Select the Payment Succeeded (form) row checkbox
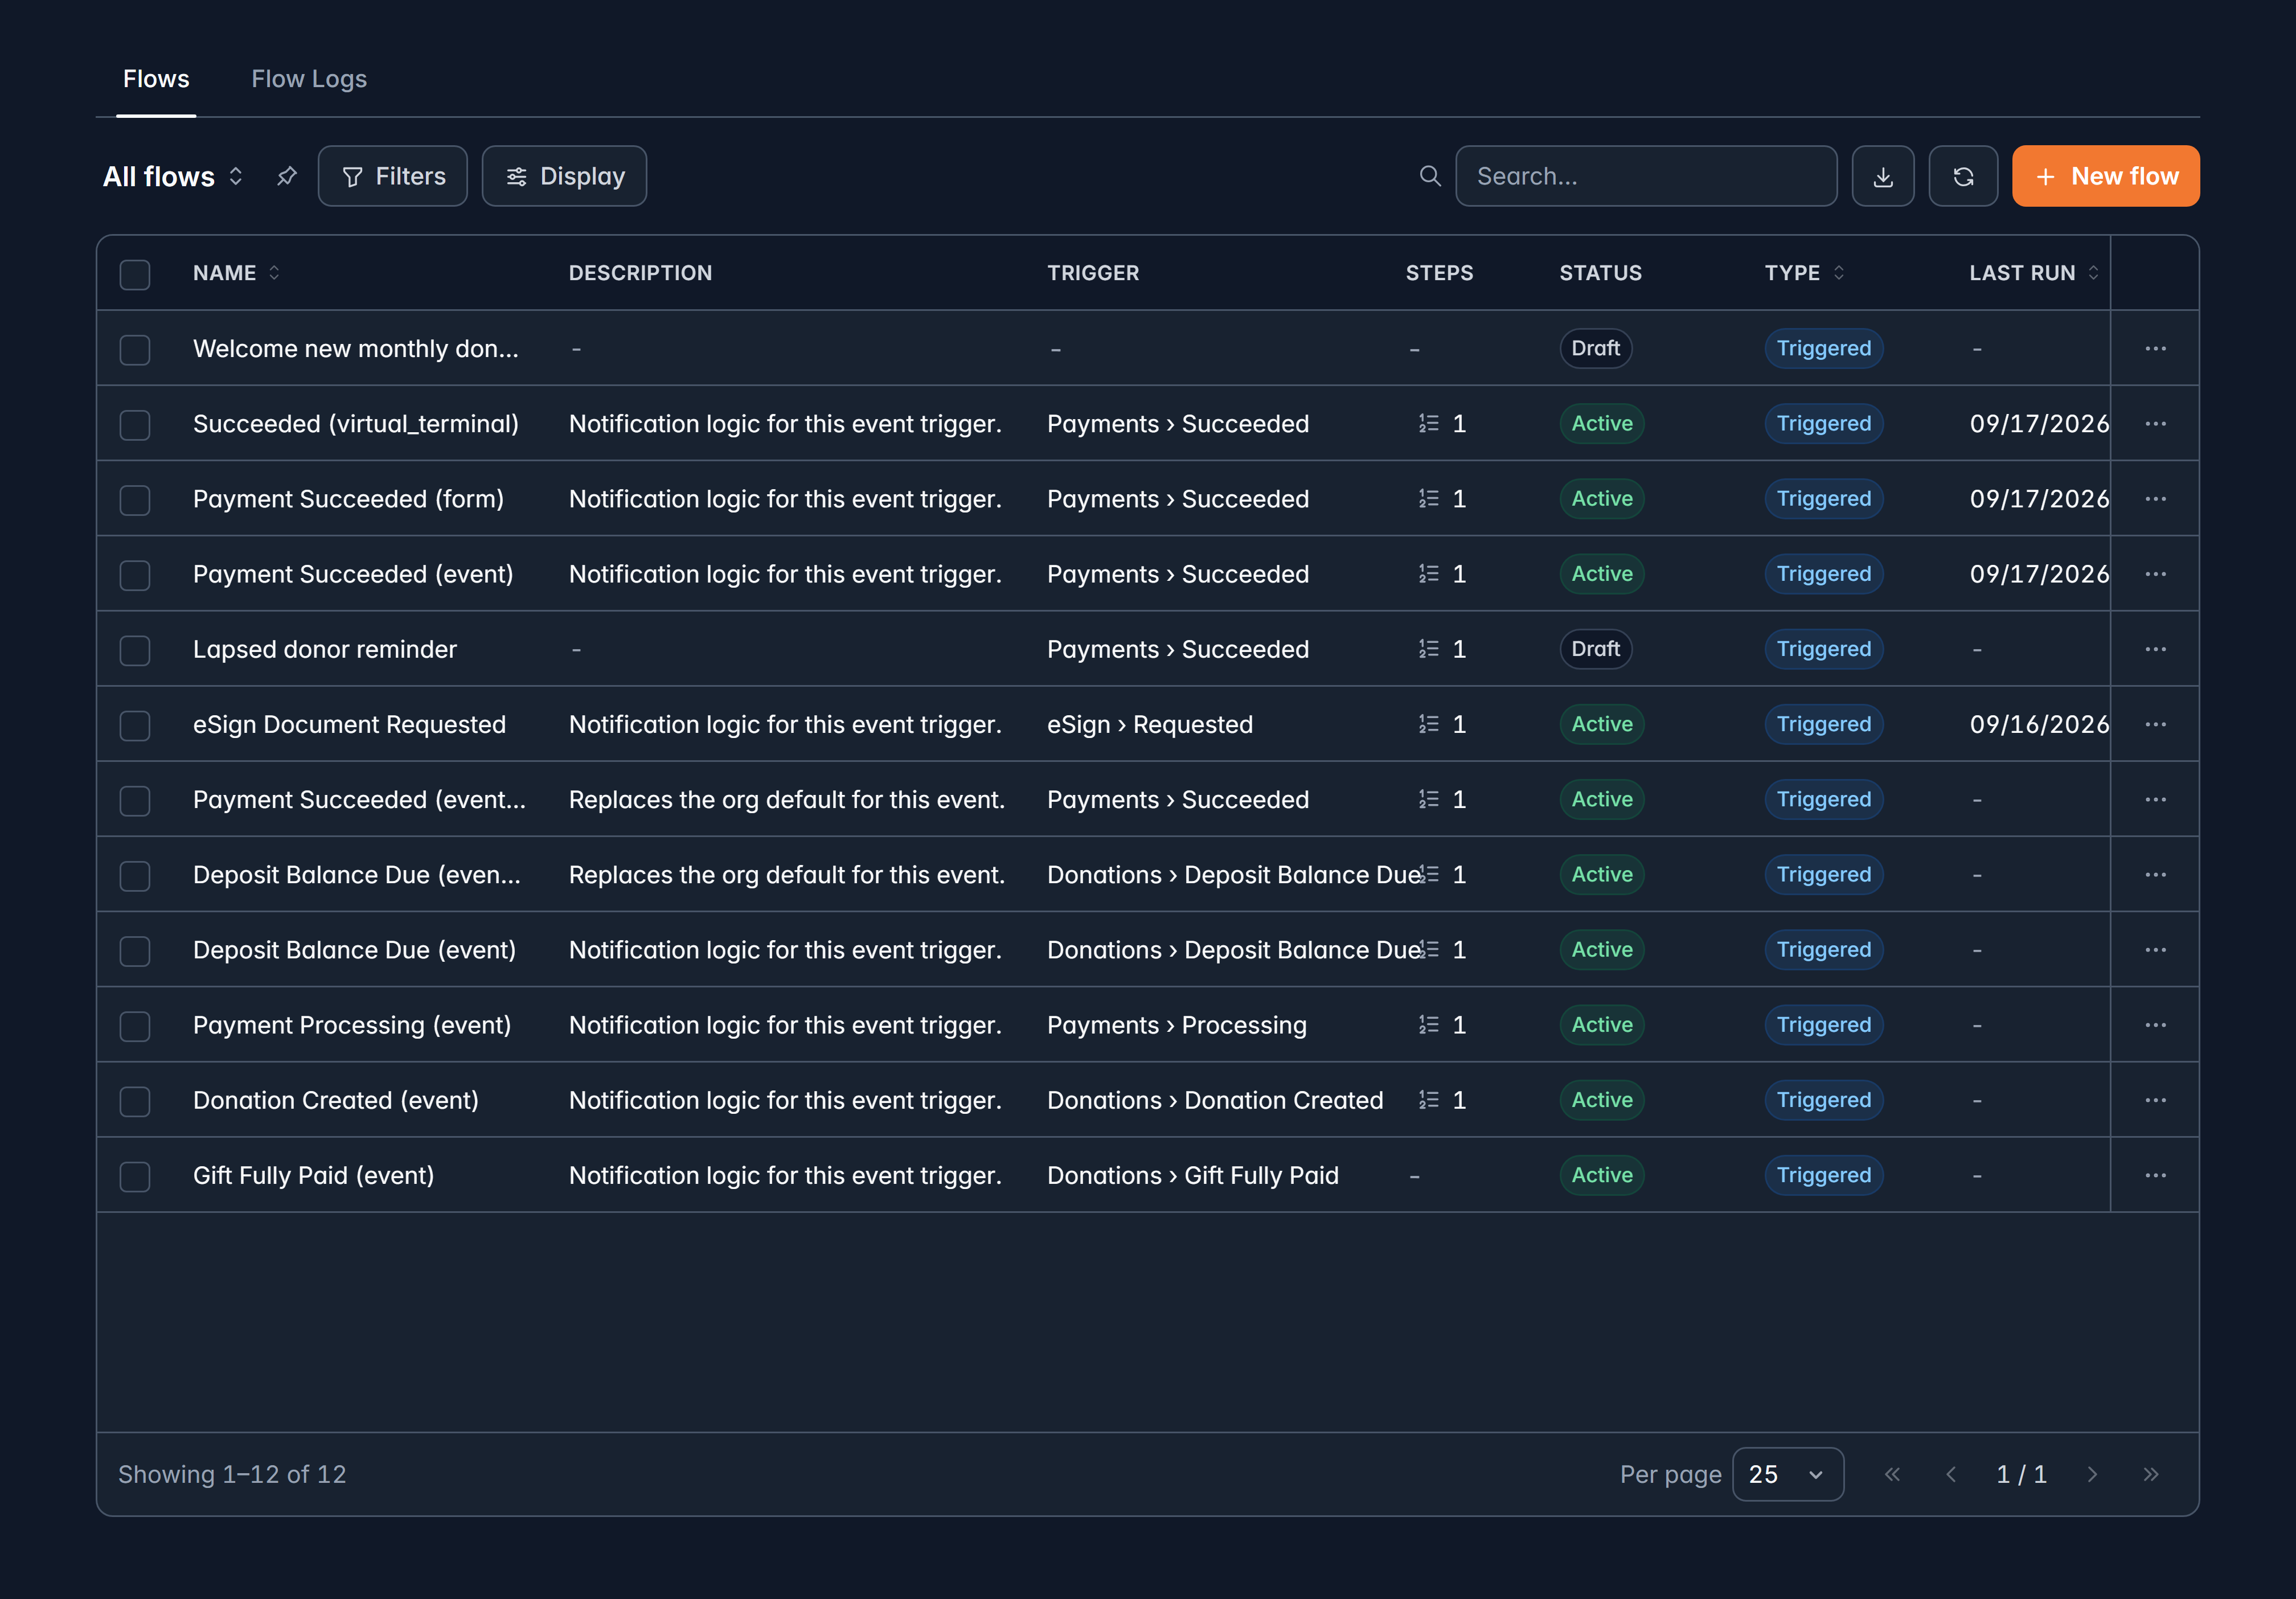 point(135,500)
